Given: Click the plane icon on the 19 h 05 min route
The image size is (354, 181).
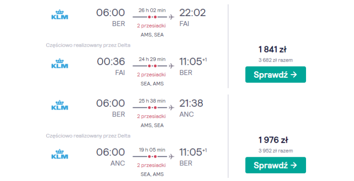Looking at the screenshot, I should coord(171,157).
